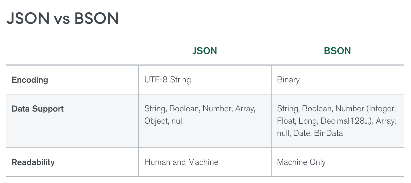Click the "JSON vs BSON" heading
Viewport: 411px width, 183px height.
pyautogui.click(x=63, y=19)
